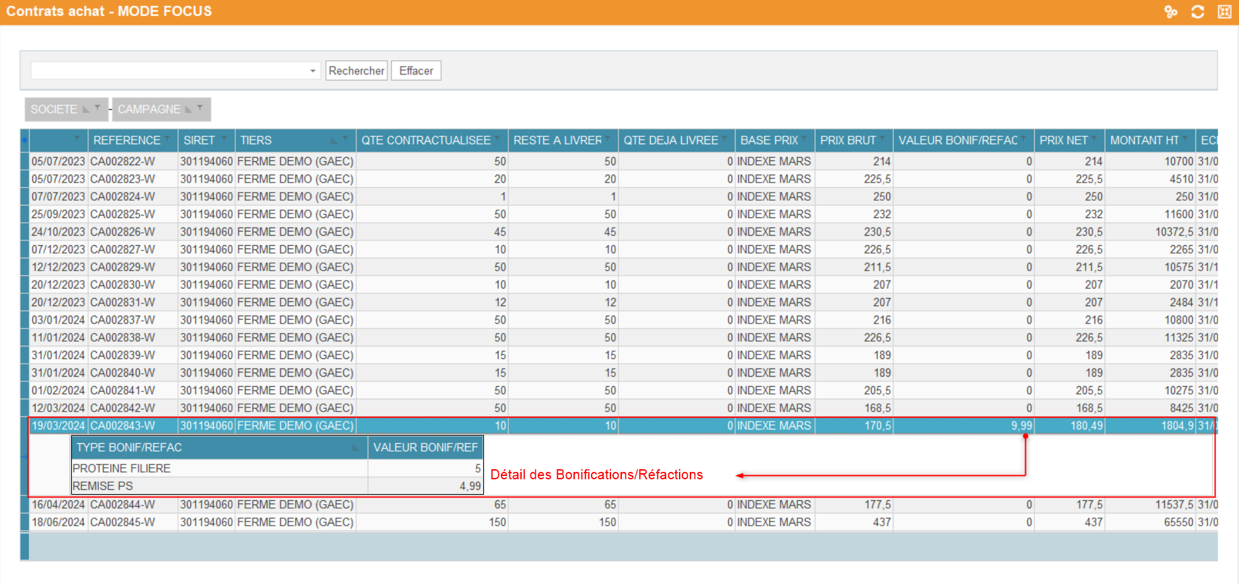1239x584 pixels.
Task: Click the Rechercher button
Action: coord(356,70)
